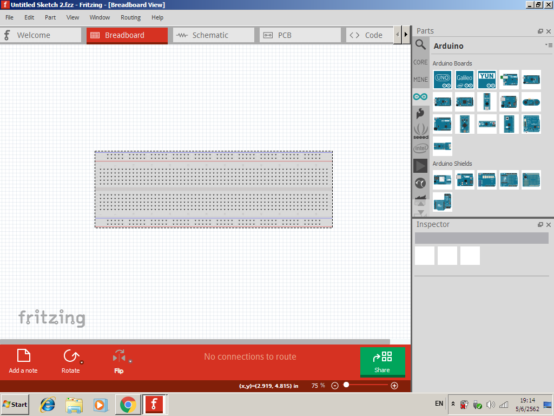Select the MINE parts bin
The width and height of the screenshot is (554, 416).
pyautogui.click(x=420, y=80)
